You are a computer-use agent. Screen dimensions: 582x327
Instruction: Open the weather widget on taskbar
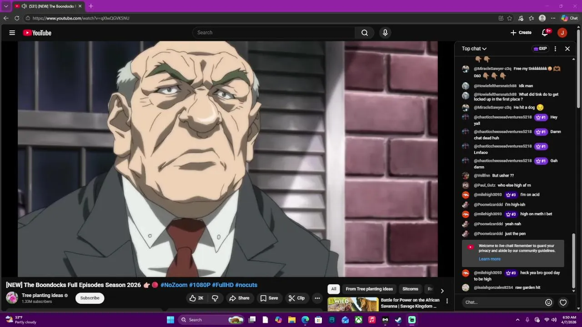[20, 320]
